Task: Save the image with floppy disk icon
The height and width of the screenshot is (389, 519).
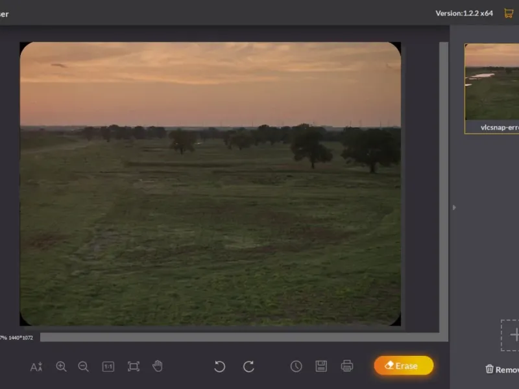Action: [x=321, y=366]
